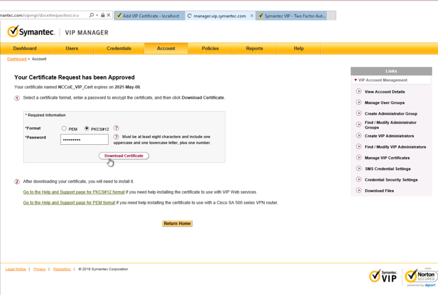Image resolution: width=438 pixels, height=295 pixels.
Task: Click arrow icon beside Find / Modify VIP Administrators
Action: click(x=358, y=147)
